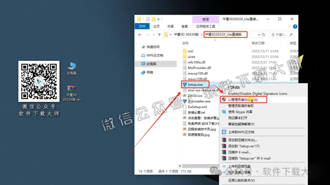Select WPS云文档 in navigation pane
330x185 pixels.
[x=155, y=55]
